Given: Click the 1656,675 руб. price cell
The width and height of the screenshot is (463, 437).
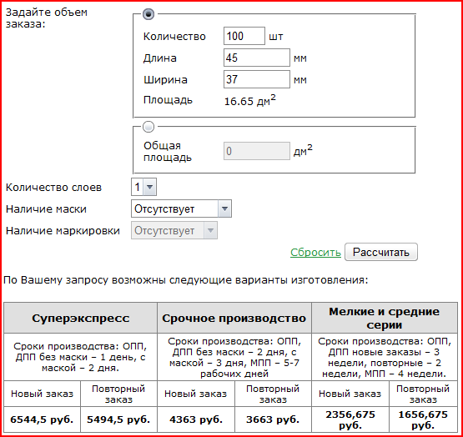Looking at the screenshot, I should 423,419.
